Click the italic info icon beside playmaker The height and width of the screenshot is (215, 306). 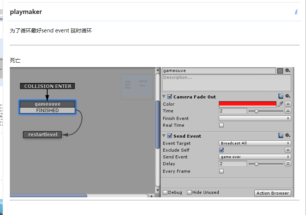click(296, 12)
